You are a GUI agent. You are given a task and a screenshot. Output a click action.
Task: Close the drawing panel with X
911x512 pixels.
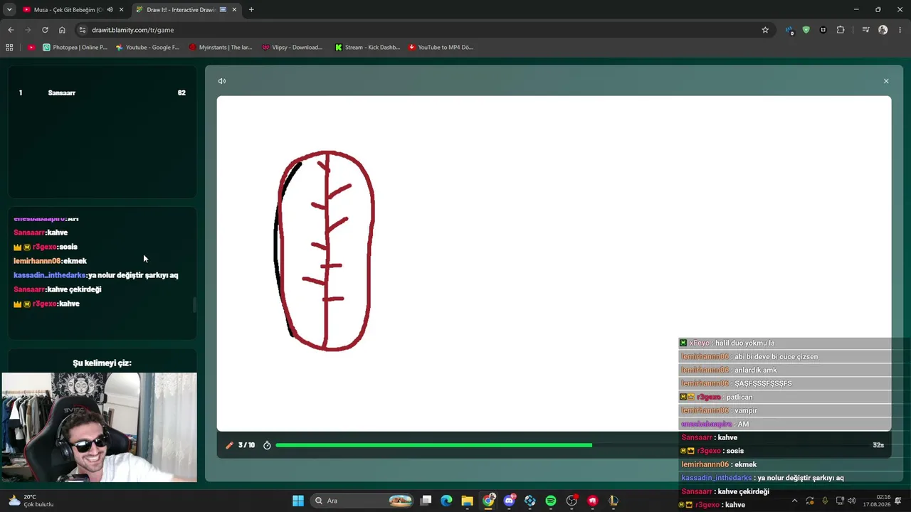pyautogui.click(x=886, y=81)
